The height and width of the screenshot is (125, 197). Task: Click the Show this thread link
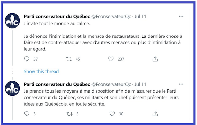41,71
